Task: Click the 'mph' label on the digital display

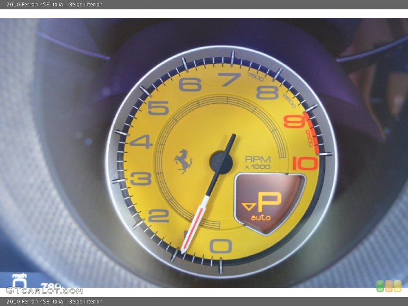Action: click(19, 275)
